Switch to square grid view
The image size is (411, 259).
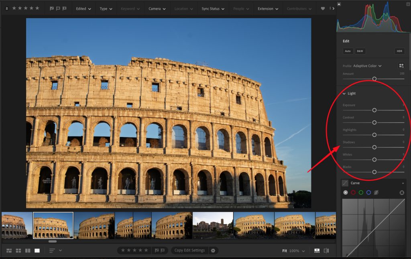[x=18, y=251]
